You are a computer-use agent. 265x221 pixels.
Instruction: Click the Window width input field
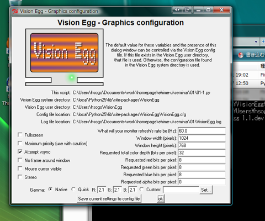point(202,138)
